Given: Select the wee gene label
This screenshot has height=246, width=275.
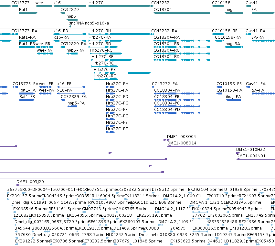Looking at the screenshot, I should click(39, 3).
